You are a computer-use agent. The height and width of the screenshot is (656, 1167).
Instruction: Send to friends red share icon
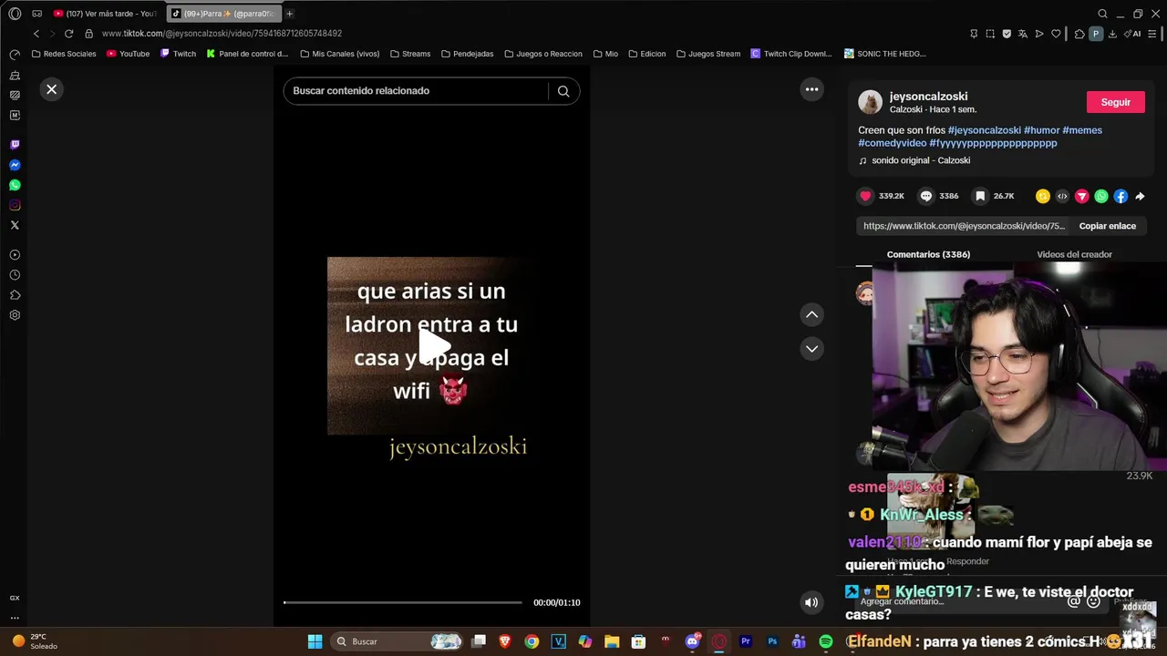tap(1082, 196)
